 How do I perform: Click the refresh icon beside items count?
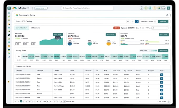tap(168, 101)
